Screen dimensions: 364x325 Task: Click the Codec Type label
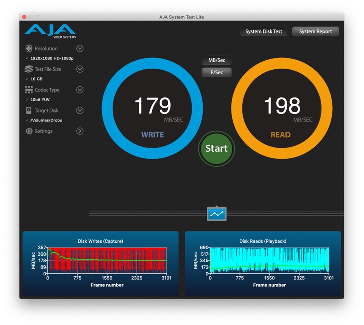click(x=47, y=90)
